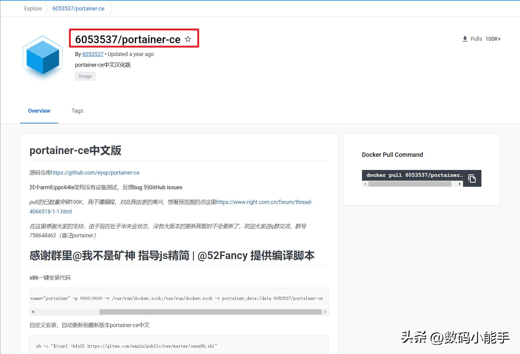Star the 6053537/portainer-ce repository

188,39
